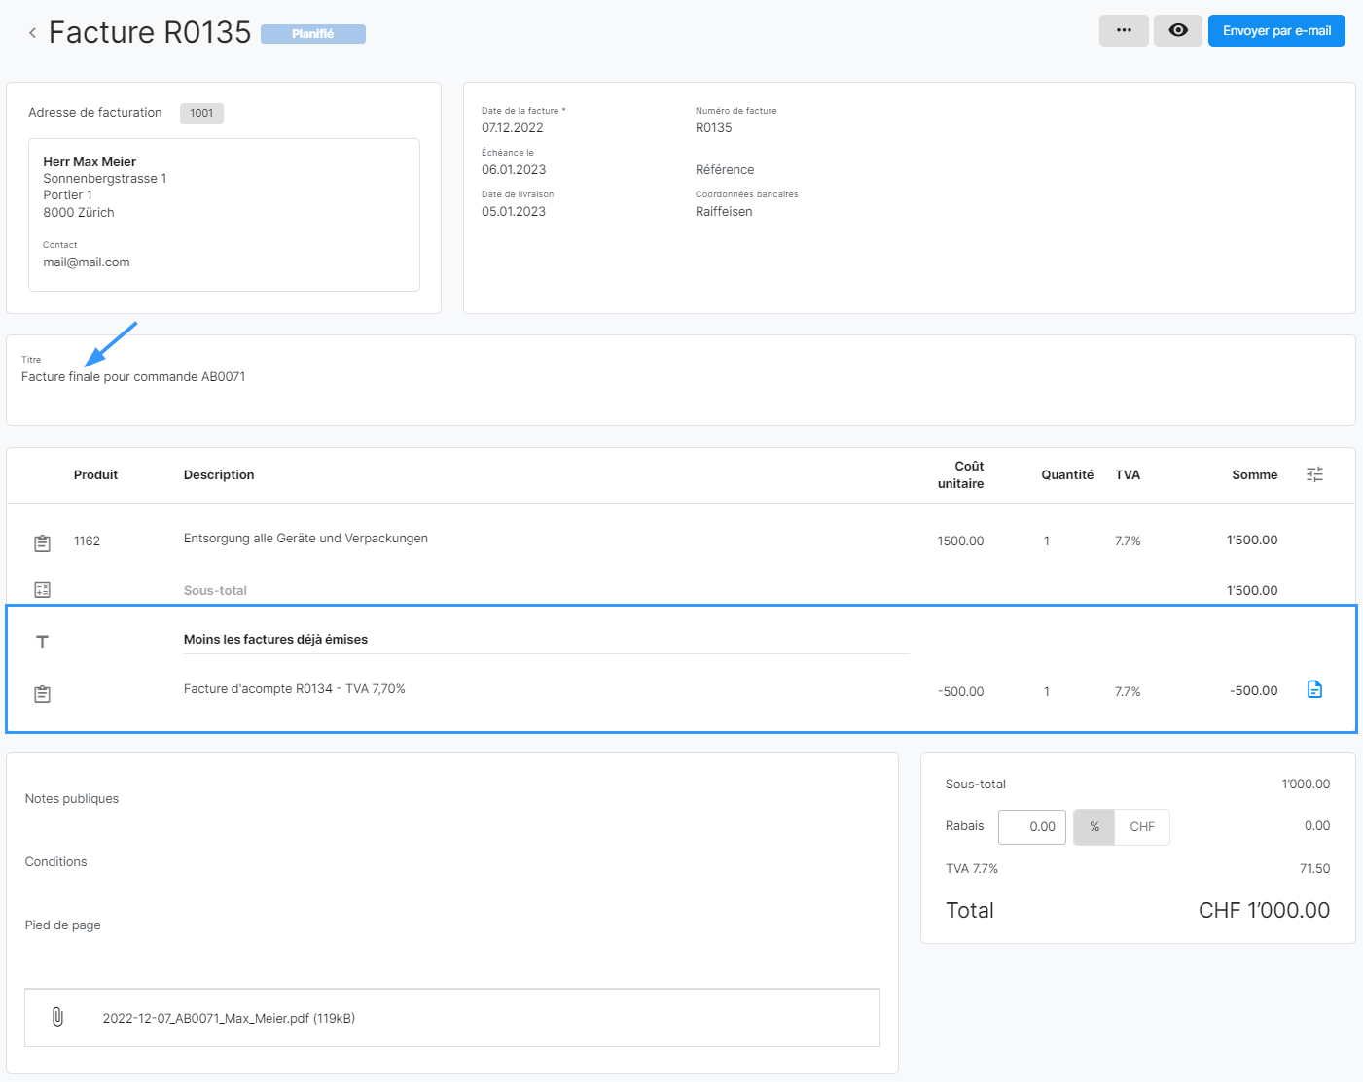Click customer number tag 1001
The image size is (1363, 1082).
click(201, 114)
